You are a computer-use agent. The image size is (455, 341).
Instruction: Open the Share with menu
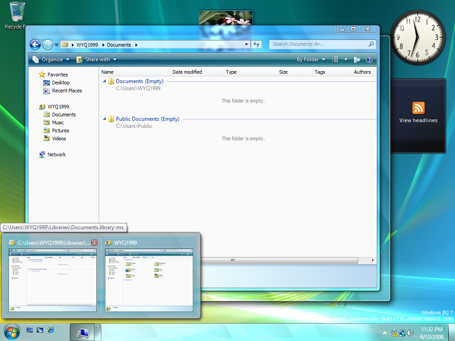[x=96, y=59]
